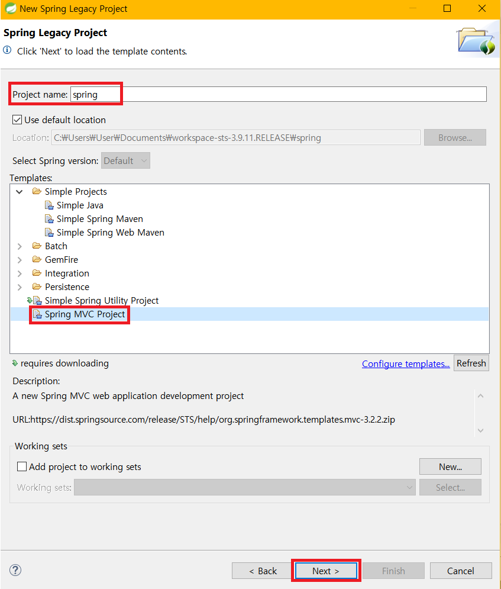Click the Cancel button
The image size is (501, 589).
coord(460,571)
